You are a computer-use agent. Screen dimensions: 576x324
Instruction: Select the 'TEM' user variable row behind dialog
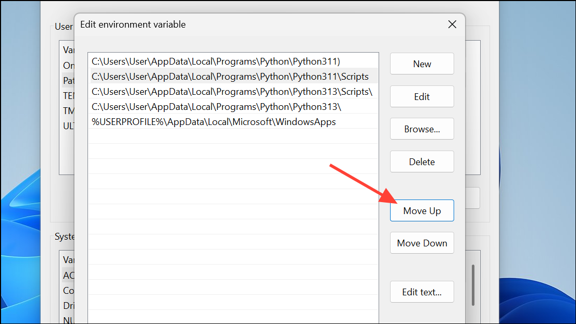pyautogui.click(x=68, y=96)
